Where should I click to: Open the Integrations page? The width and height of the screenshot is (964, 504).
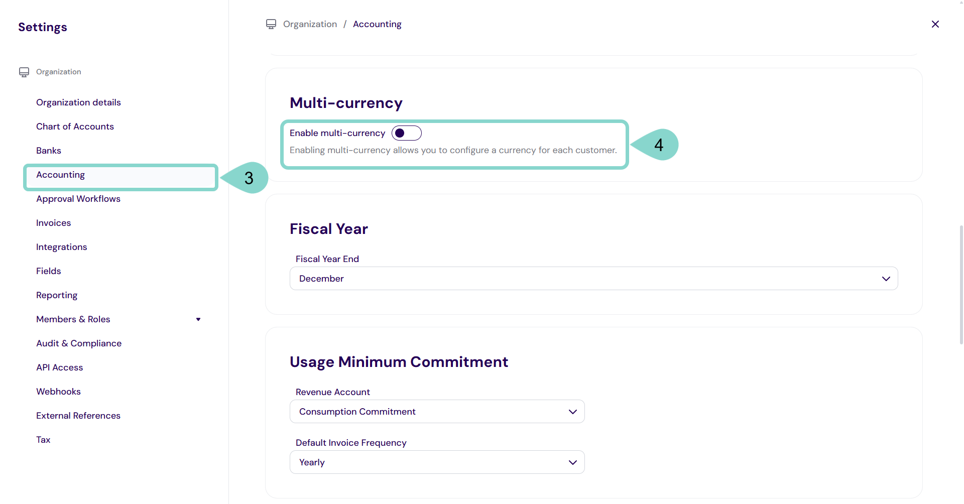point(61,247)
